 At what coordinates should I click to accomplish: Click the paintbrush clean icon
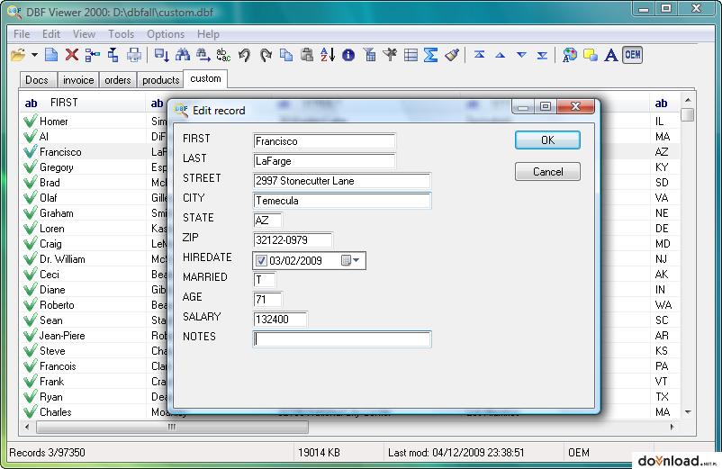[452, 55]
